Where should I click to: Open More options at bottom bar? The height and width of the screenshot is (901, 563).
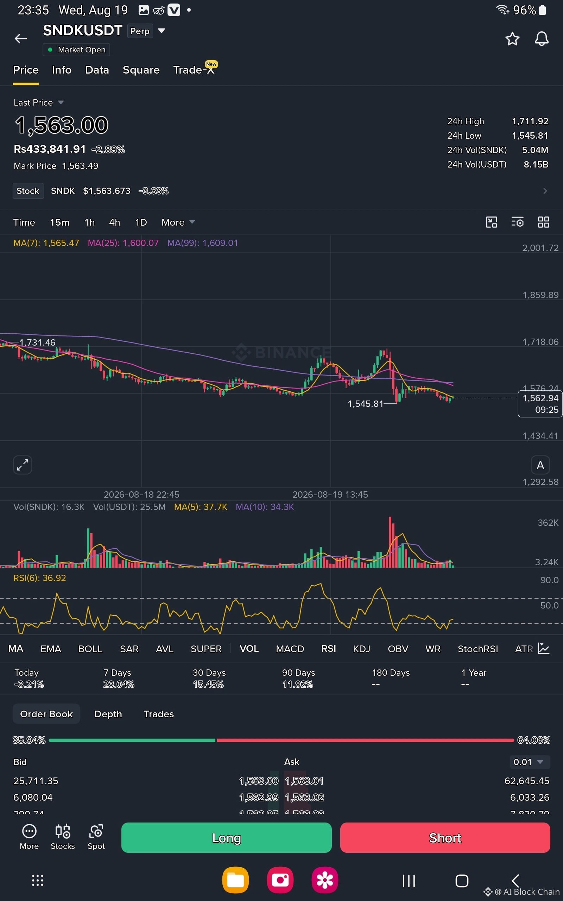(x=29, y=837)
